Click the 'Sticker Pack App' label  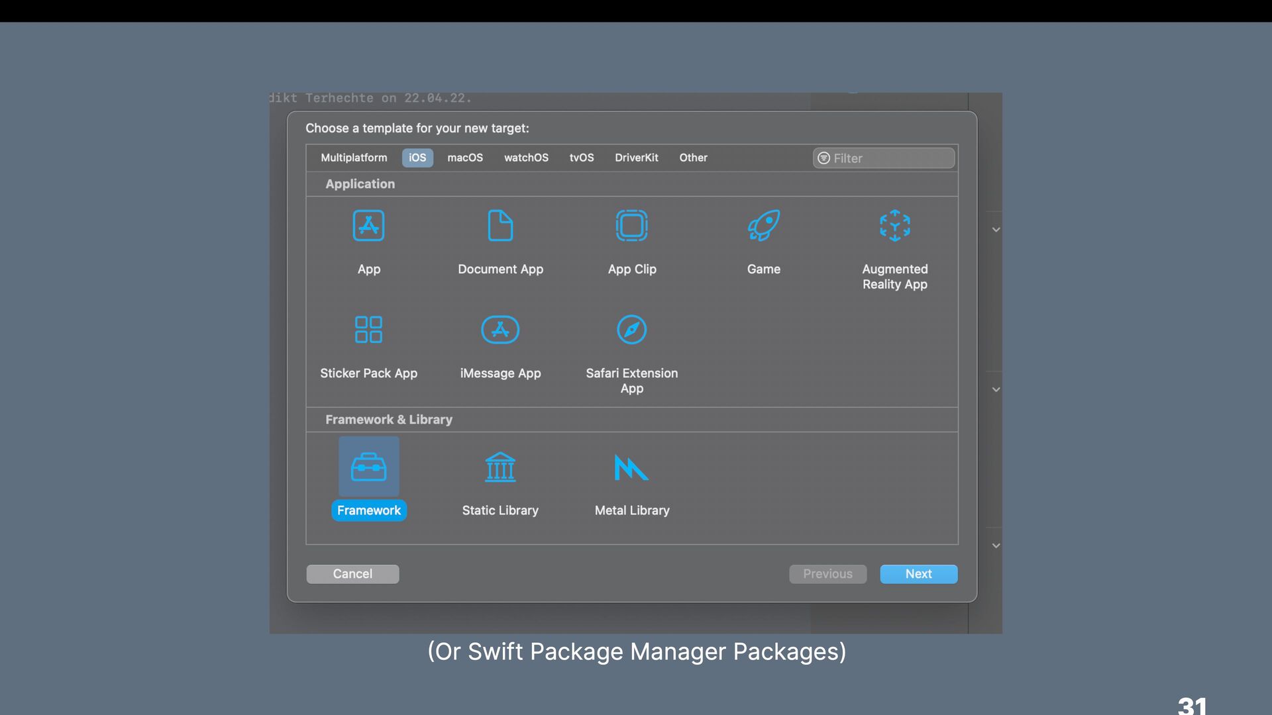click(x=368, y=373)
